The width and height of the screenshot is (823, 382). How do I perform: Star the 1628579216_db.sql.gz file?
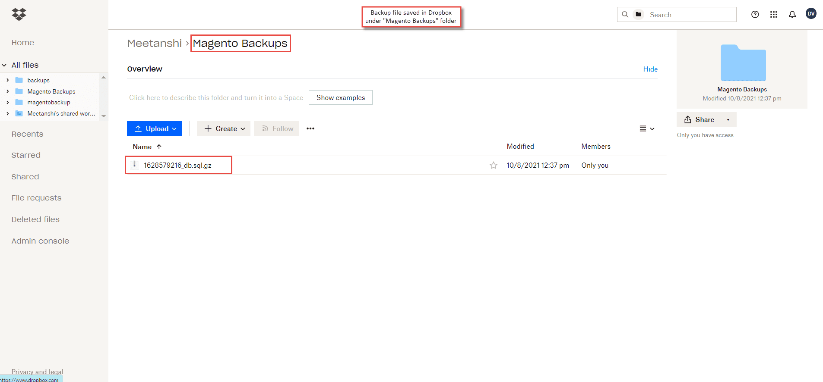pos(493,165)
